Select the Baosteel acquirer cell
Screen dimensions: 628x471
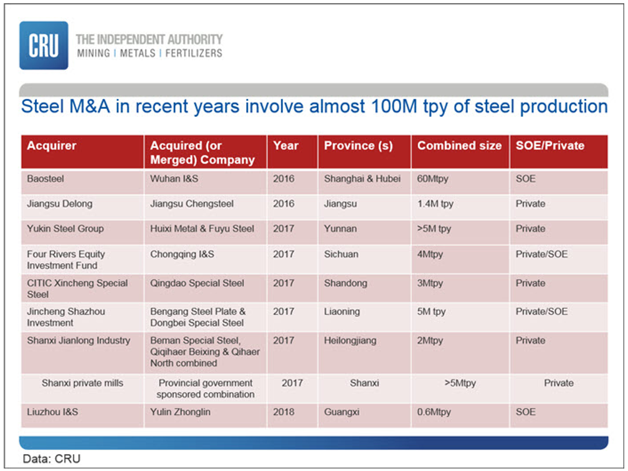[45, 179]
